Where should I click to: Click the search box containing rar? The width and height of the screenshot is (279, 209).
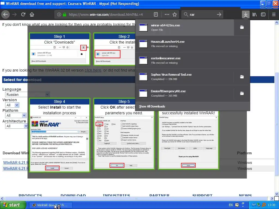click(202, 15)
